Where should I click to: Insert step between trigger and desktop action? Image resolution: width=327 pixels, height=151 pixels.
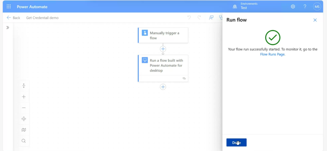coord(163,49)
